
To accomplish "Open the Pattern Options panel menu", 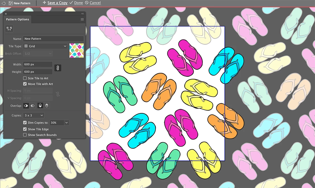I will tap(82, 19).
